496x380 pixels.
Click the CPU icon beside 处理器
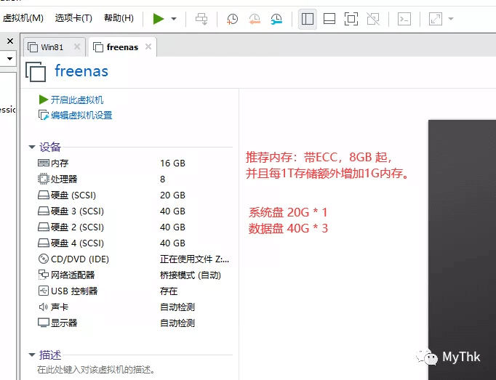pyautogui.click(x=44, y=179)
